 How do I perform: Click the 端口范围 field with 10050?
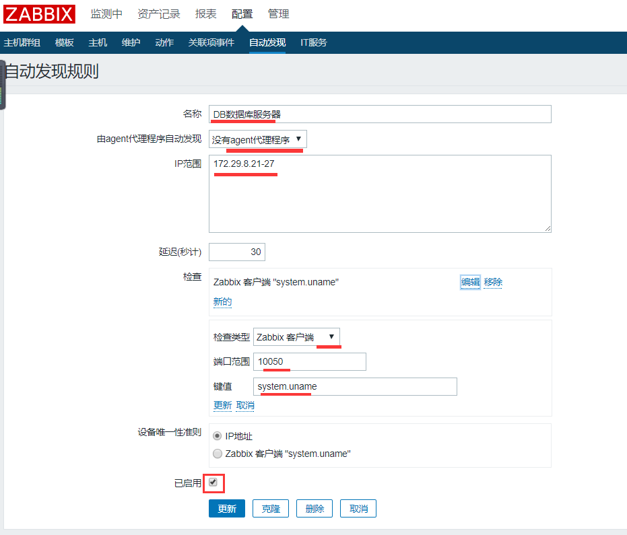(x=310, y=361)
